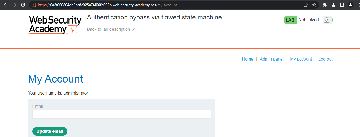Screen dimensions: 360x137
Task: Click the Web Security Academy logo
Action: tap(55, 25)
